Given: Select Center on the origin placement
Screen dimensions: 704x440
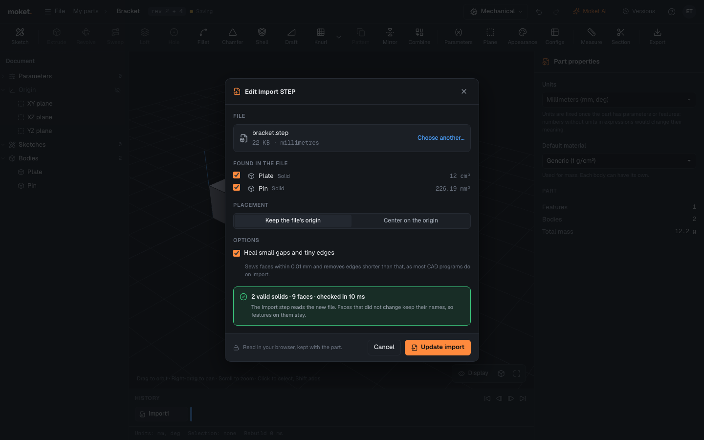Looking at the screenshot, I should tap(411, 220).
